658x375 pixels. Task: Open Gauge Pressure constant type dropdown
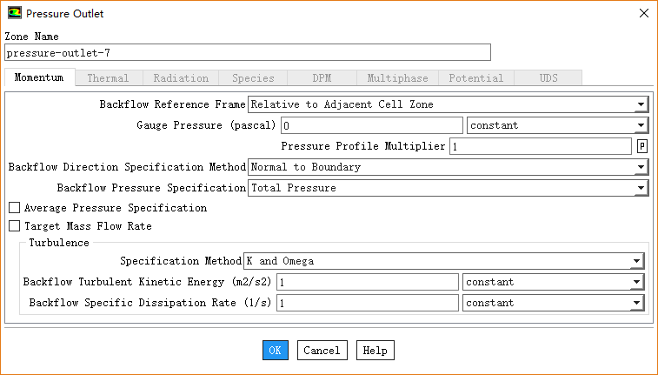pos(556,125)
